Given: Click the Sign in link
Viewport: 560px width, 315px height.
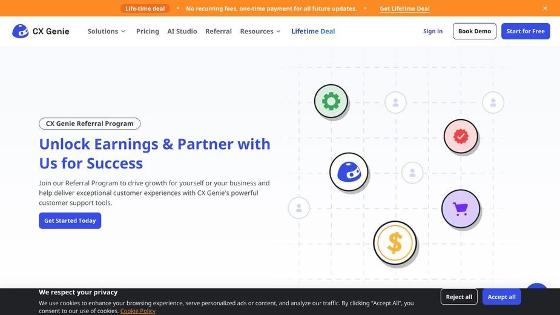Looking at the screenshot, I should (433, 31).
